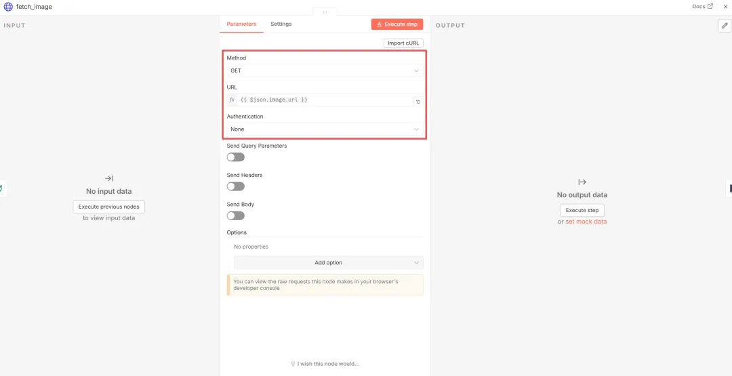Click the Import cURL button
This screenshot has height=376, width=732.
[403, 43]
